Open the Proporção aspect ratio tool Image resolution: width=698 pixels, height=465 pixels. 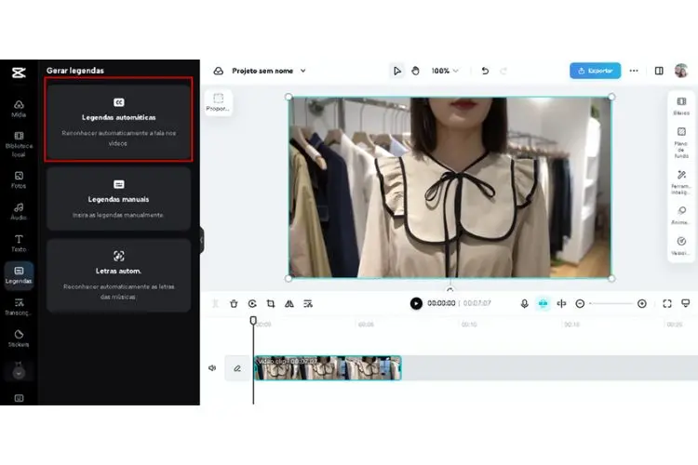click(x=218, y=102)
